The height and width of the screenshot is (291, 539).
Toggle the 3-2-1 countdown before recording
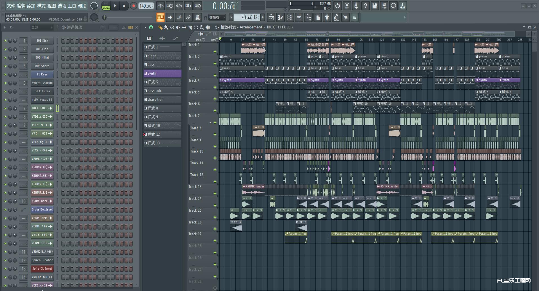click(179, 6)
